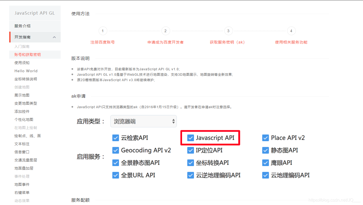
Task: Click the 使用方法 section heading
Action: point(80,14)
